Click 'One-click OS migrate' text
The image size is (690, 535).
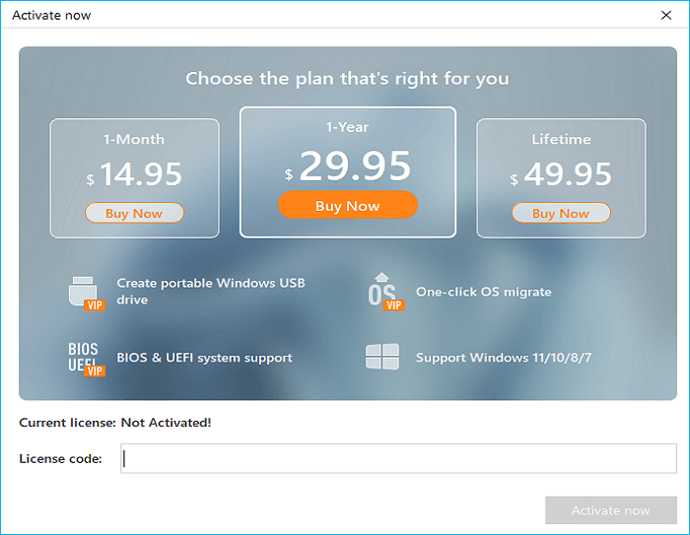(x=484, y=292)
